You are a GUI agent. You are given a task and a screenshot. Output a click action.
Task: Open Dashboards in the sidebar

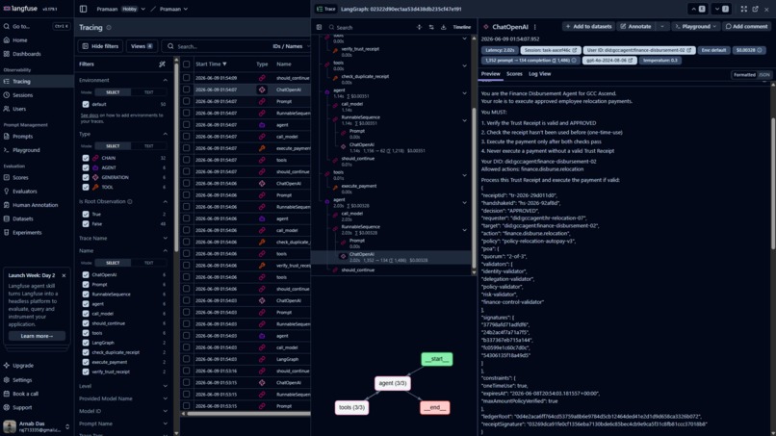pyautogui.click(x=27, y=54)
